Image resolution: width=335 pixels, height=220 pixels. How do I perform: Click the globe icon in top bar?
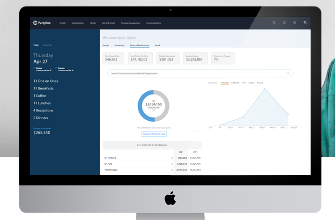[284, 22]
